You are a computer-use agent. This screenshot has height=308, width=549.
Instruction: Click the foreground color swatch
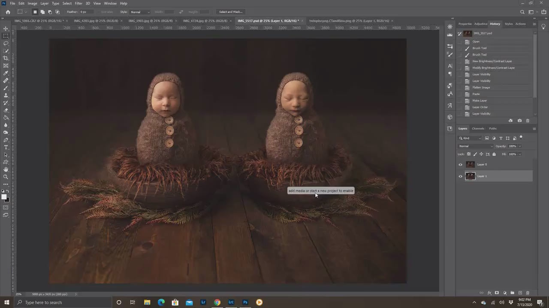(4, 197)
